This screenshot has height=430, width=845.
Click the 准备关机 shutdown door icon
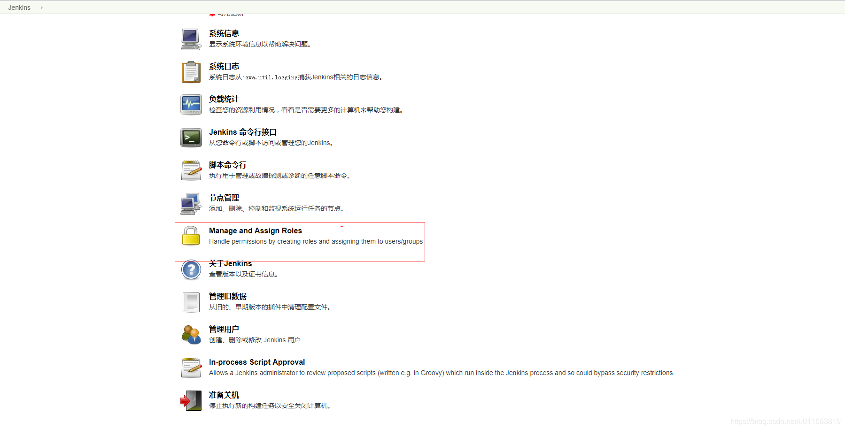pyautogui.click(x=191, y=400)
